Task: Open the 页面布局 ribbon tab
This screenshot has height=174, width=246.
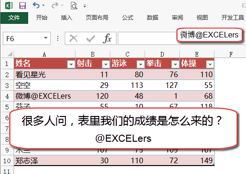Action: point(97,17)
